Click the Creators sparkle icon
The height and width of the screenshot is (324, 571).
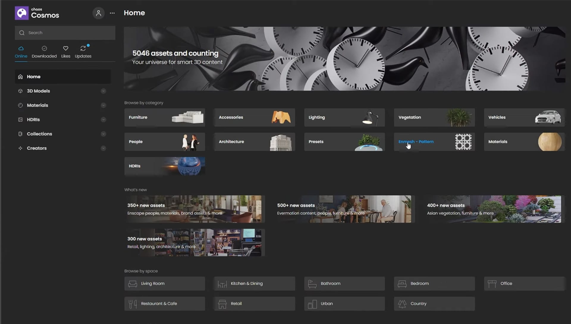tap(20, 148)
